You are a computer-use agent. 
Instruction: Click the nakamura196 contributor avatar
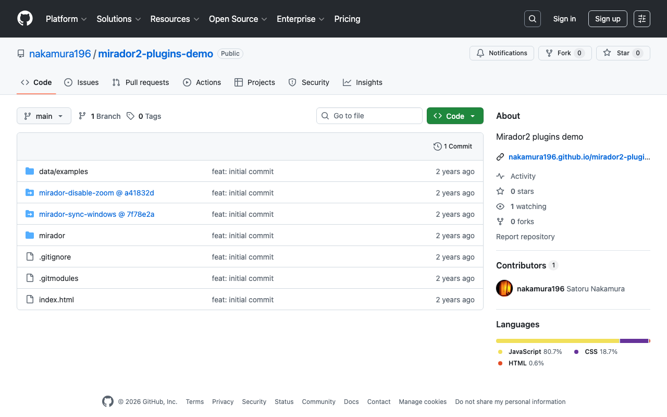[504, 288]
